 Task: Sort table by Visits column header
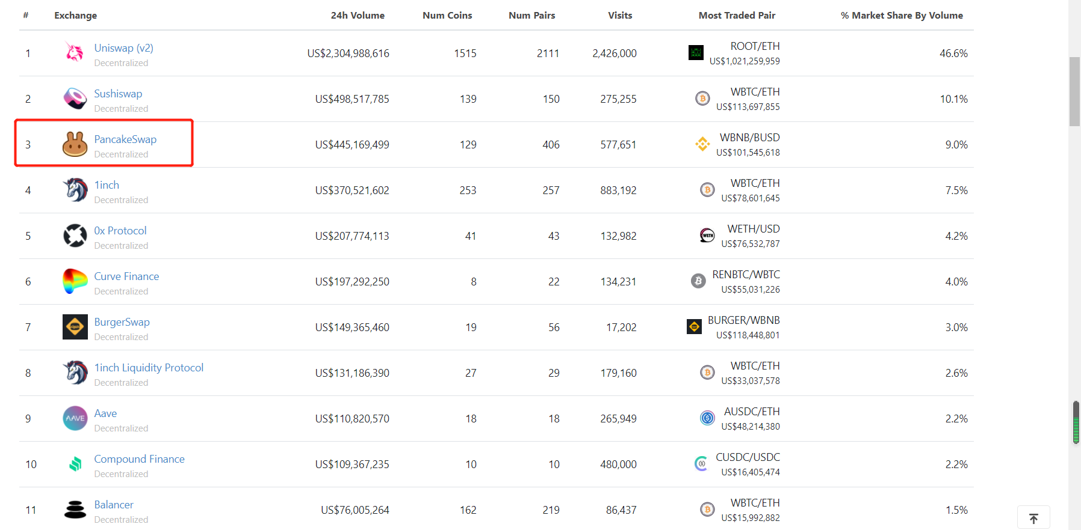coord(620,16)
